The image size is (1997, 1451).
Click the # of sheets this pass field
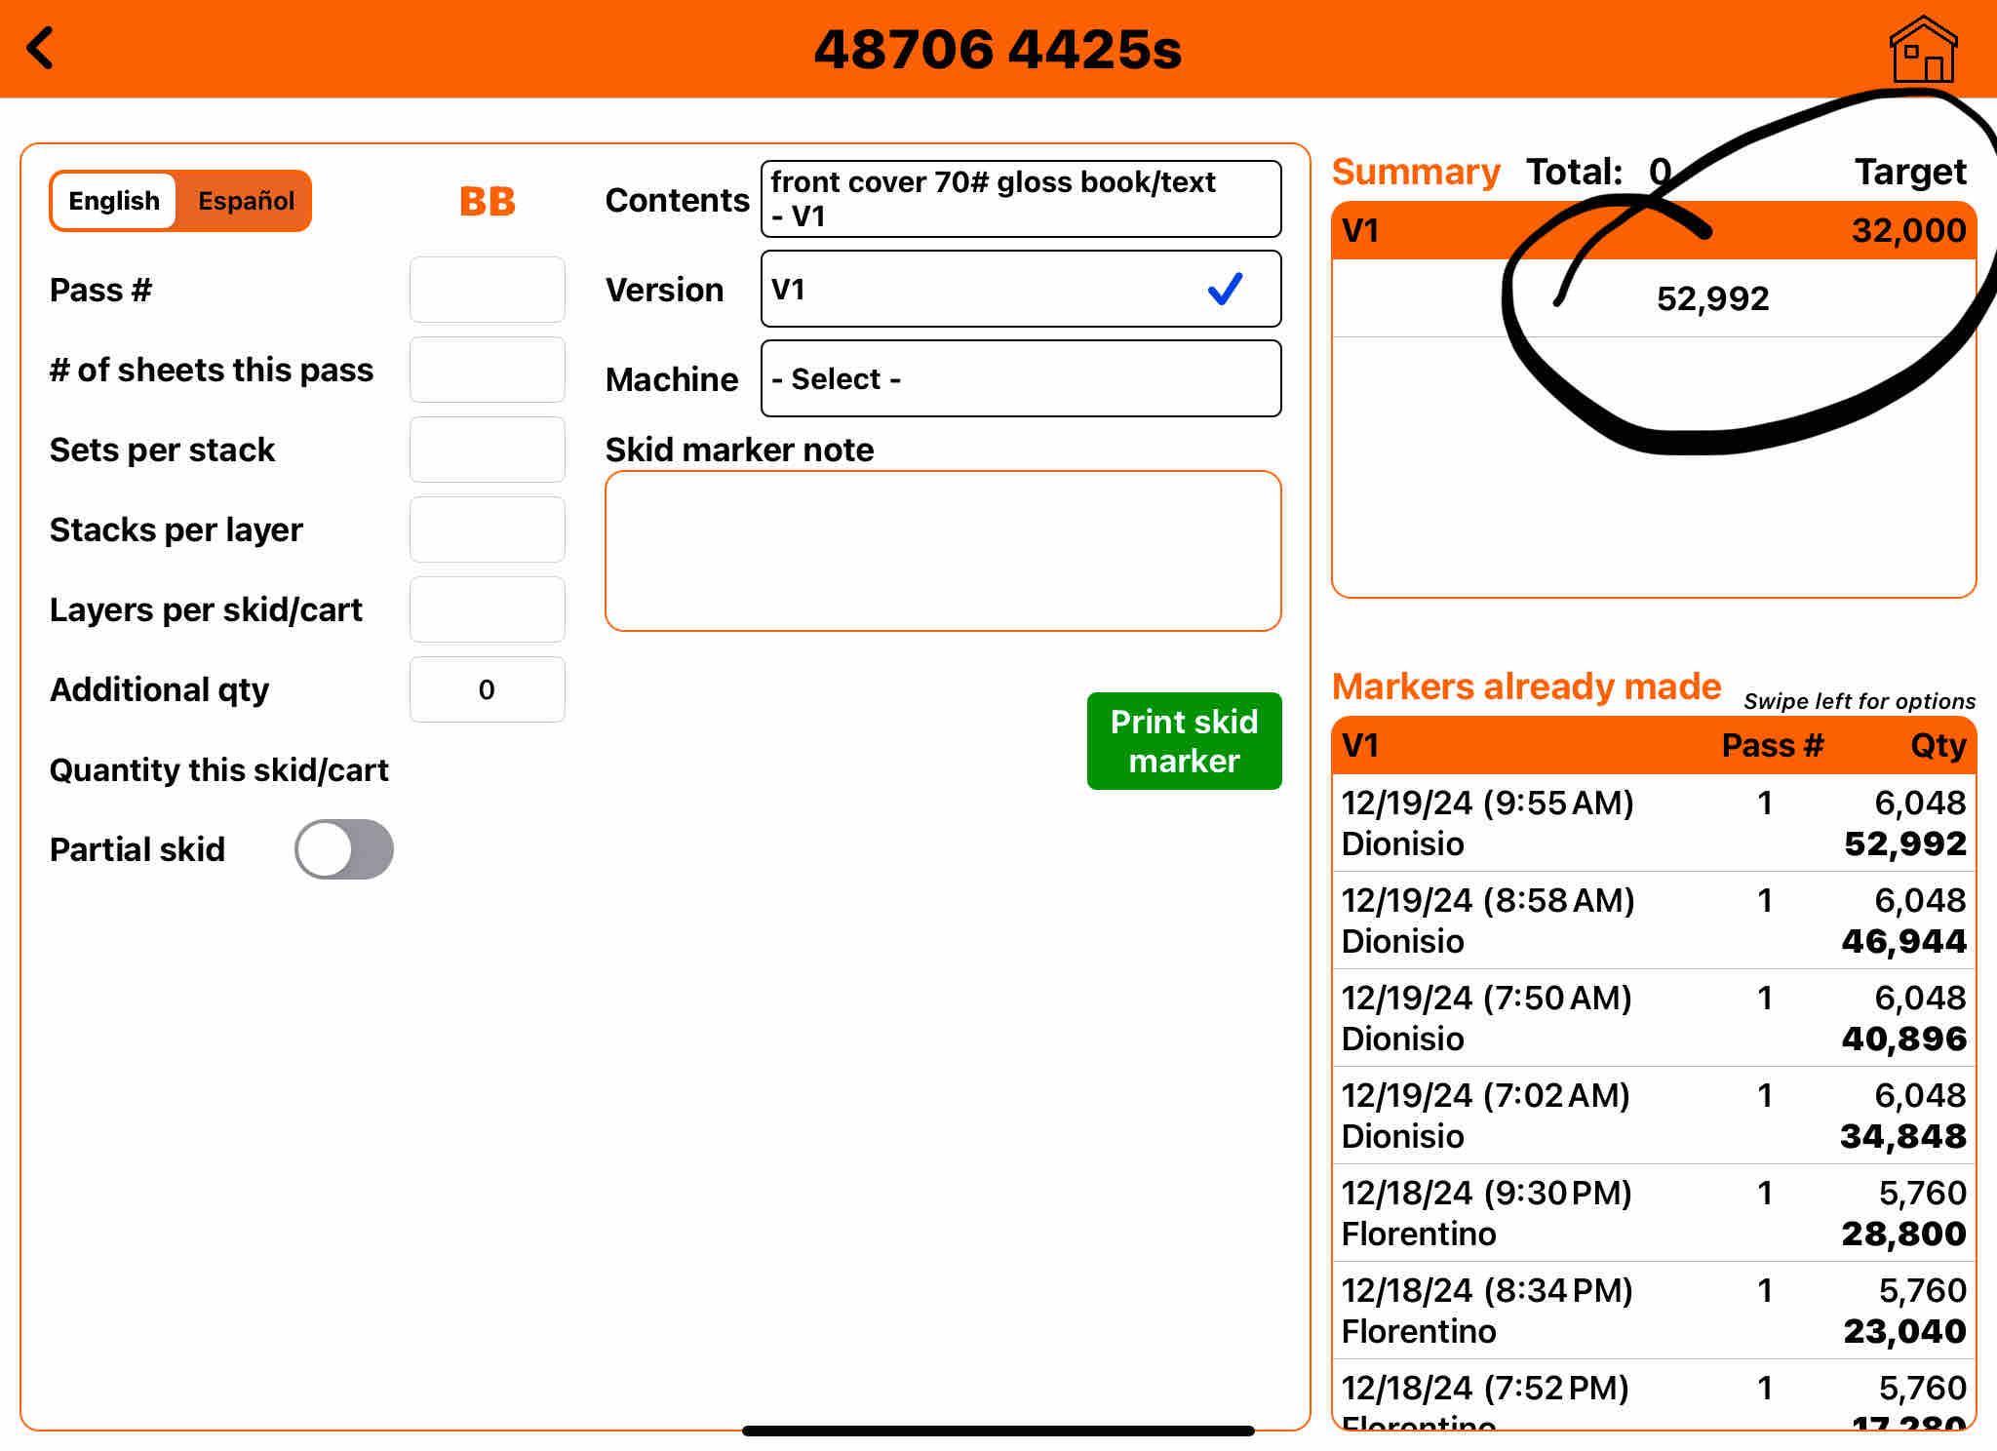click(x=487, y=370)
